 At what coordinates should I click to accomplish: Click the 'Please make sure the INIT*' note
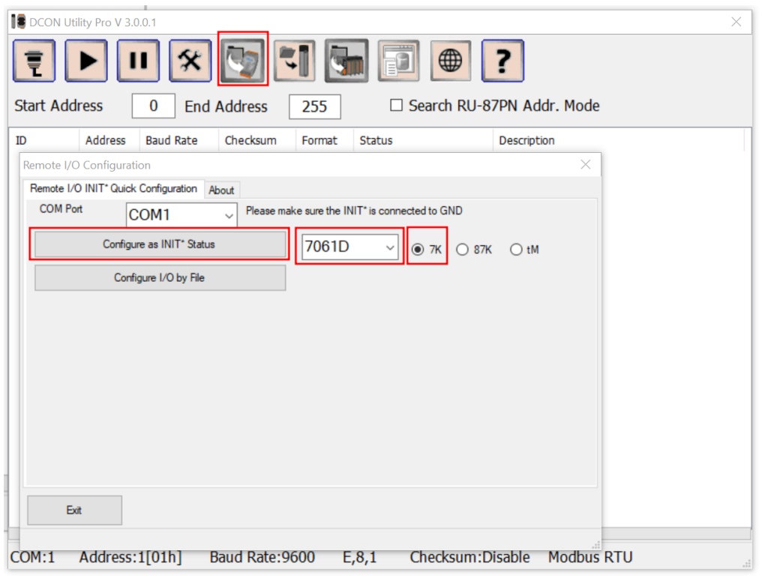point(354,211)
